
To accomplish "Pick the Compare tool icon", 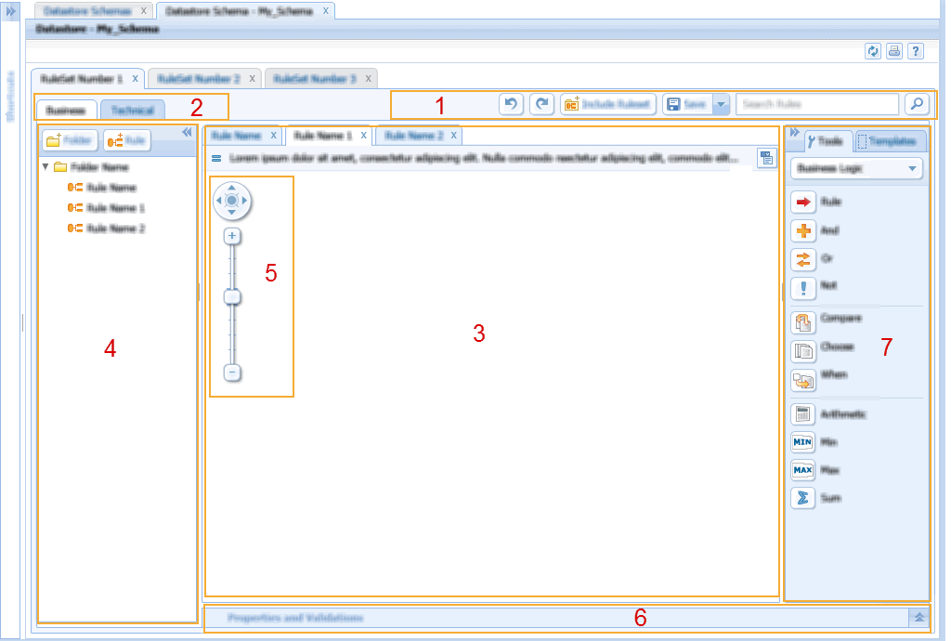I will (803, 322).
